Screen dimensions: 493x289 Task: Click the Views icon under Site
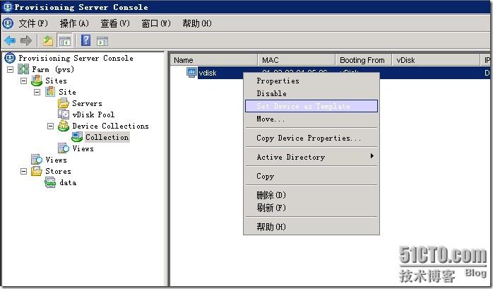tap(64, 148)
